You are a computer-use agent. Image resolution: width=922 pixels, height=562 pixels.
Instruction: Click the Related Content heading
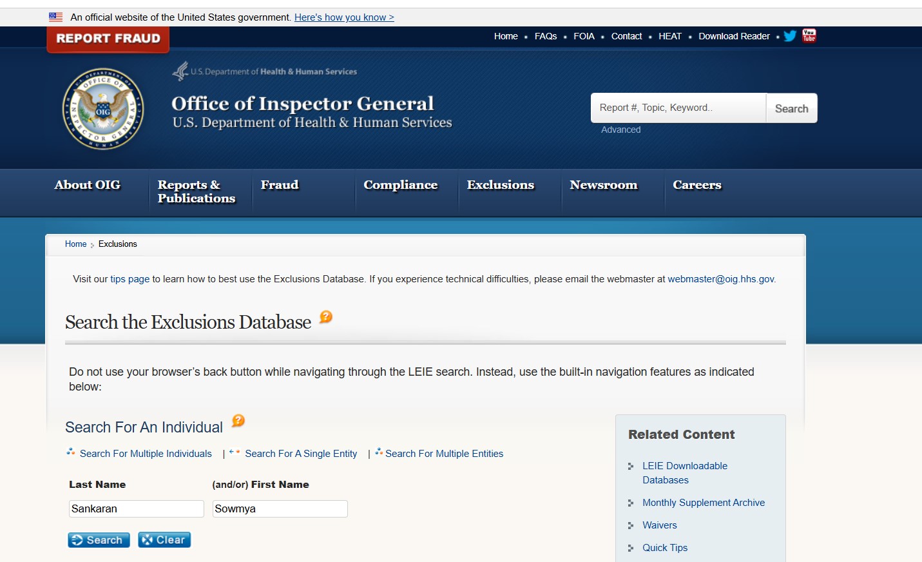(682, 434)
